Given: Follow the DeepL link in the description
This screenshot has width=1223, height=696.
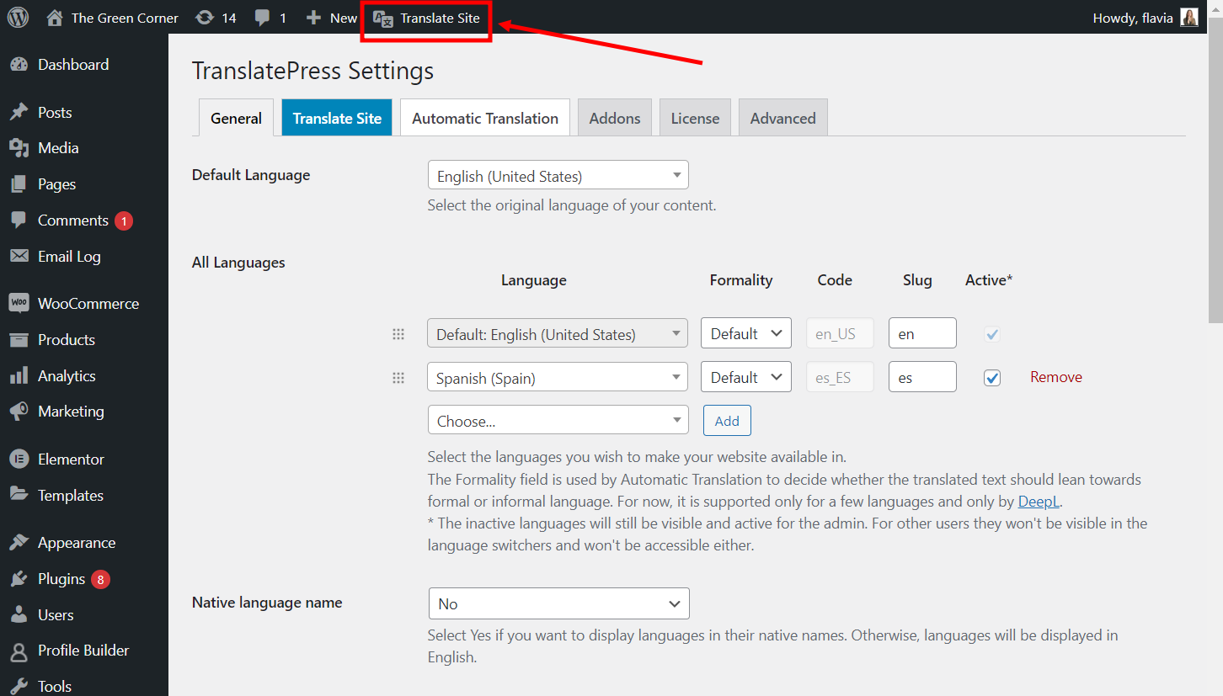Looking at the screenshot, I should pos(1038,501).
